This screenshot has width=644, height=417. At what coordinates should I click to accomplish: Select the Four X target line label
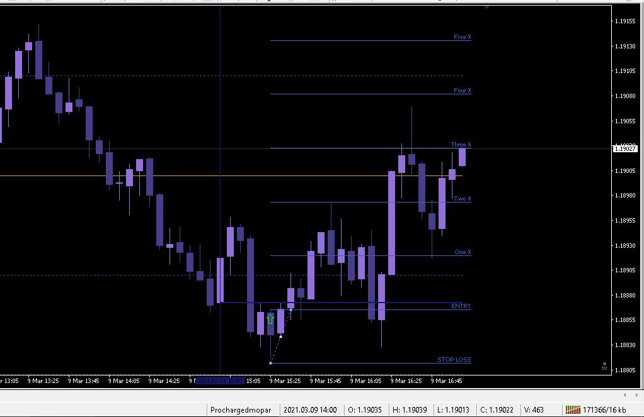coord(463,90)
